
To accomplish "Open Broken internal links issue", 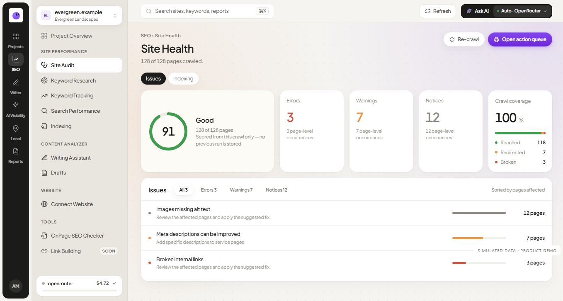I will tap(347, 263).
